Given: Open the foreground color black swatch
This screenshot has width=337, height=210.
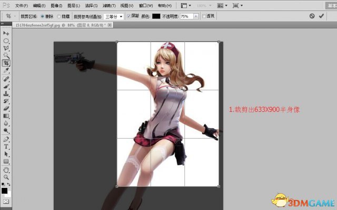Looking at the screenshot, I should (x=4, y=191).
